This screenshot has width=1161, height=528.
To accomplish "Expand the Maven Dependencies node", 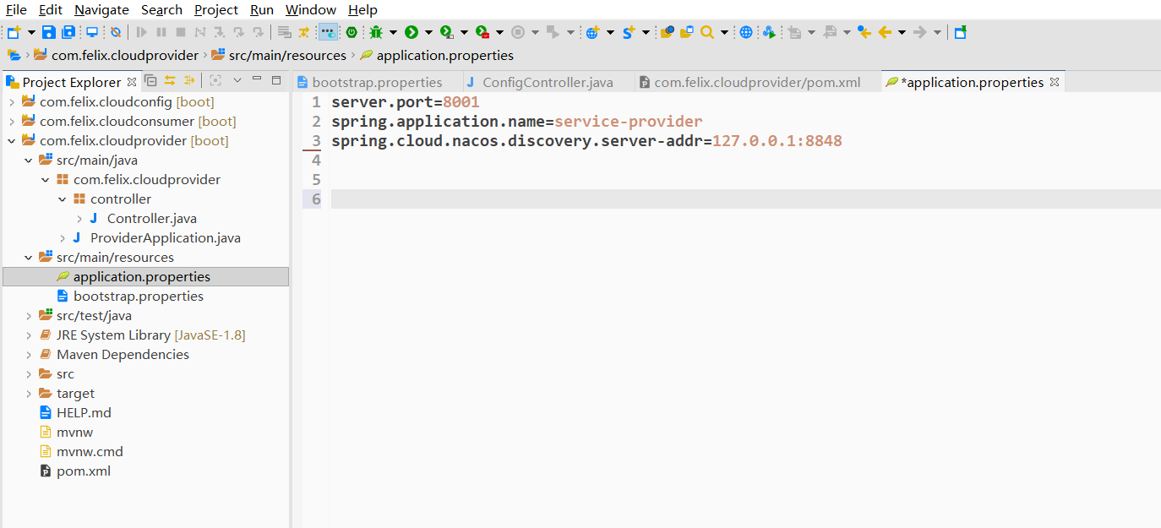I will (x=28, y=355).
